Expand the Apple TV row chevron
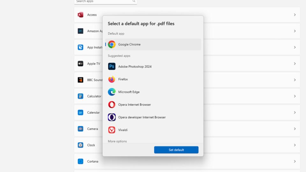 (295, 64)
